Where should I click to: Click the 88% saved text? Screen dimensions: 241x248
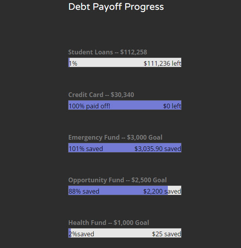pos(84,191)
